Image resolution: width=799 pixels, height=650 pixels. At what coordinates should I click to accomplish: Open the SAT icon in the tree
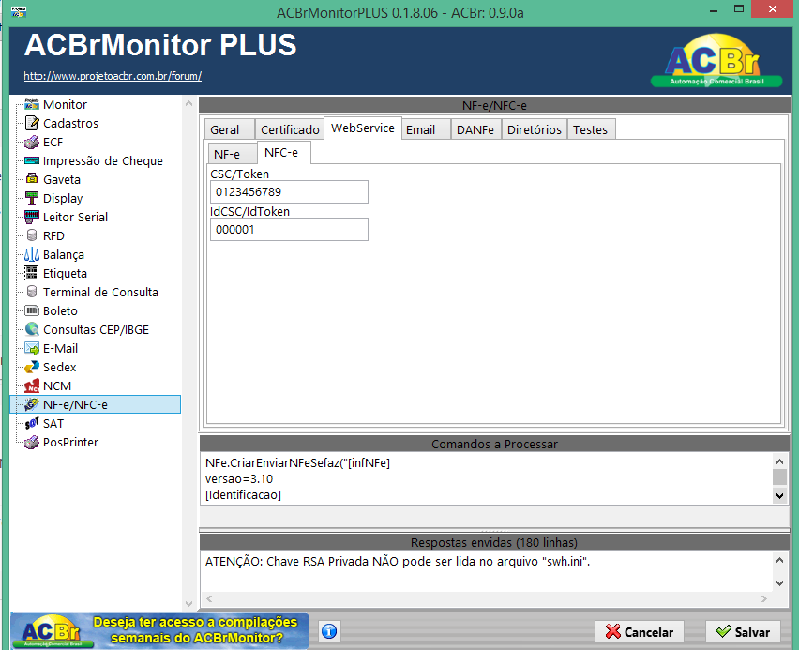32,424
